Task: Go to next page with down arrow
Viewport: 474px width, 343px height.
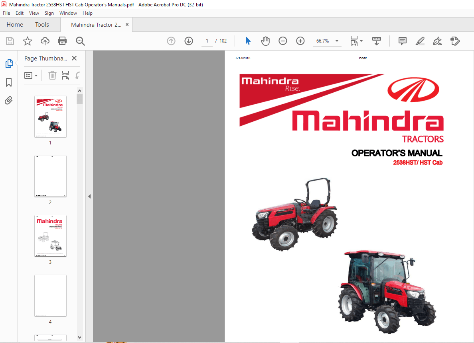Action: coord(188,41)
